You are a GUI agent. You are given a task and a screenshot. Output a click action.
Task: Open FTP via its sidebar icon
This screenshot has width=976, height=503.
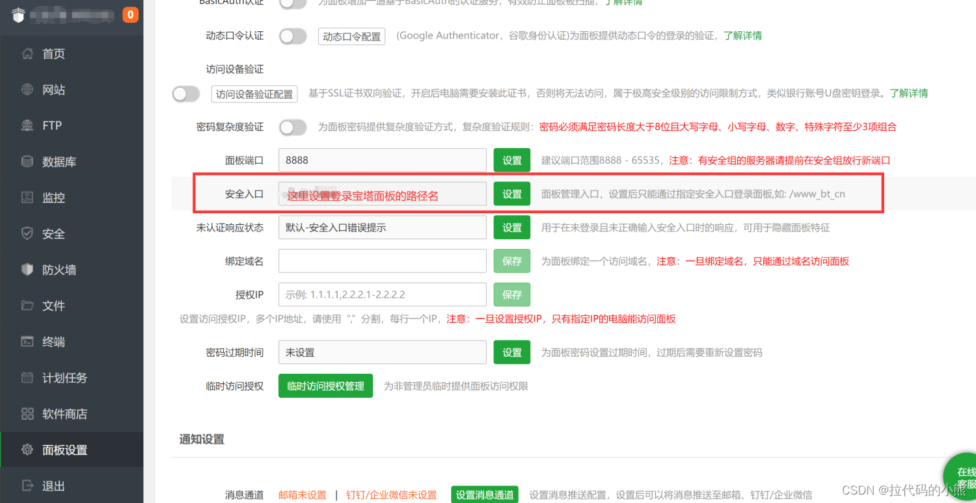pyautogui.click(x=27, y=125)
